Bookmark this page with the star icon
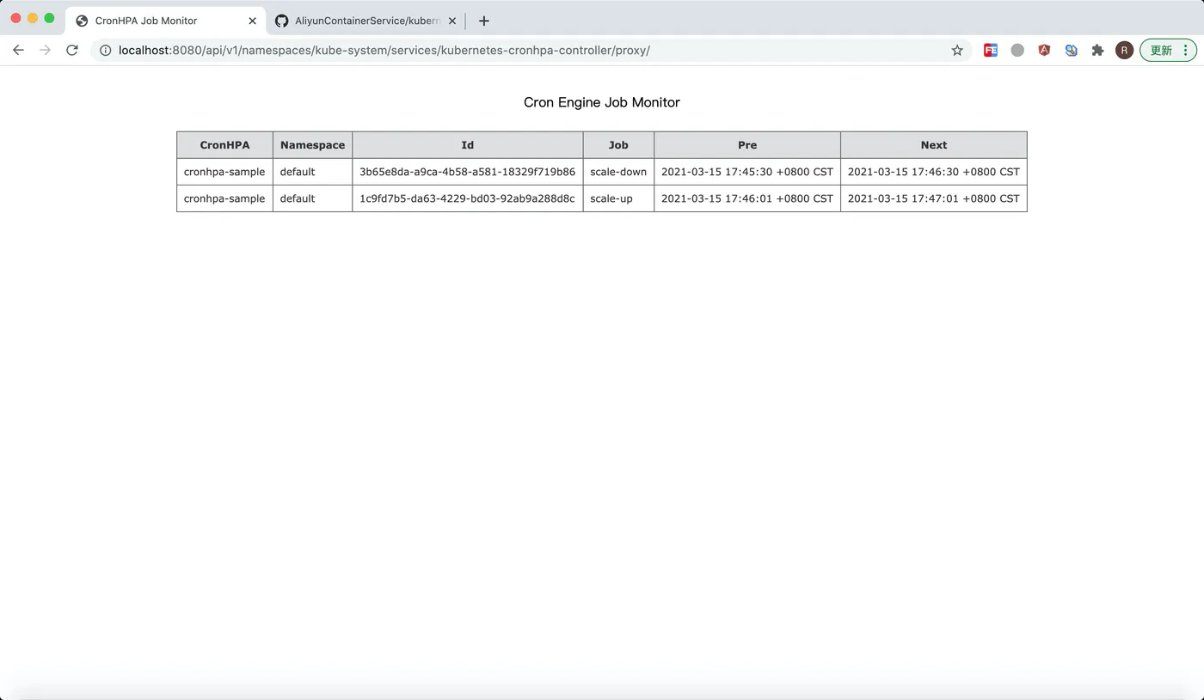 coord(957,51)
